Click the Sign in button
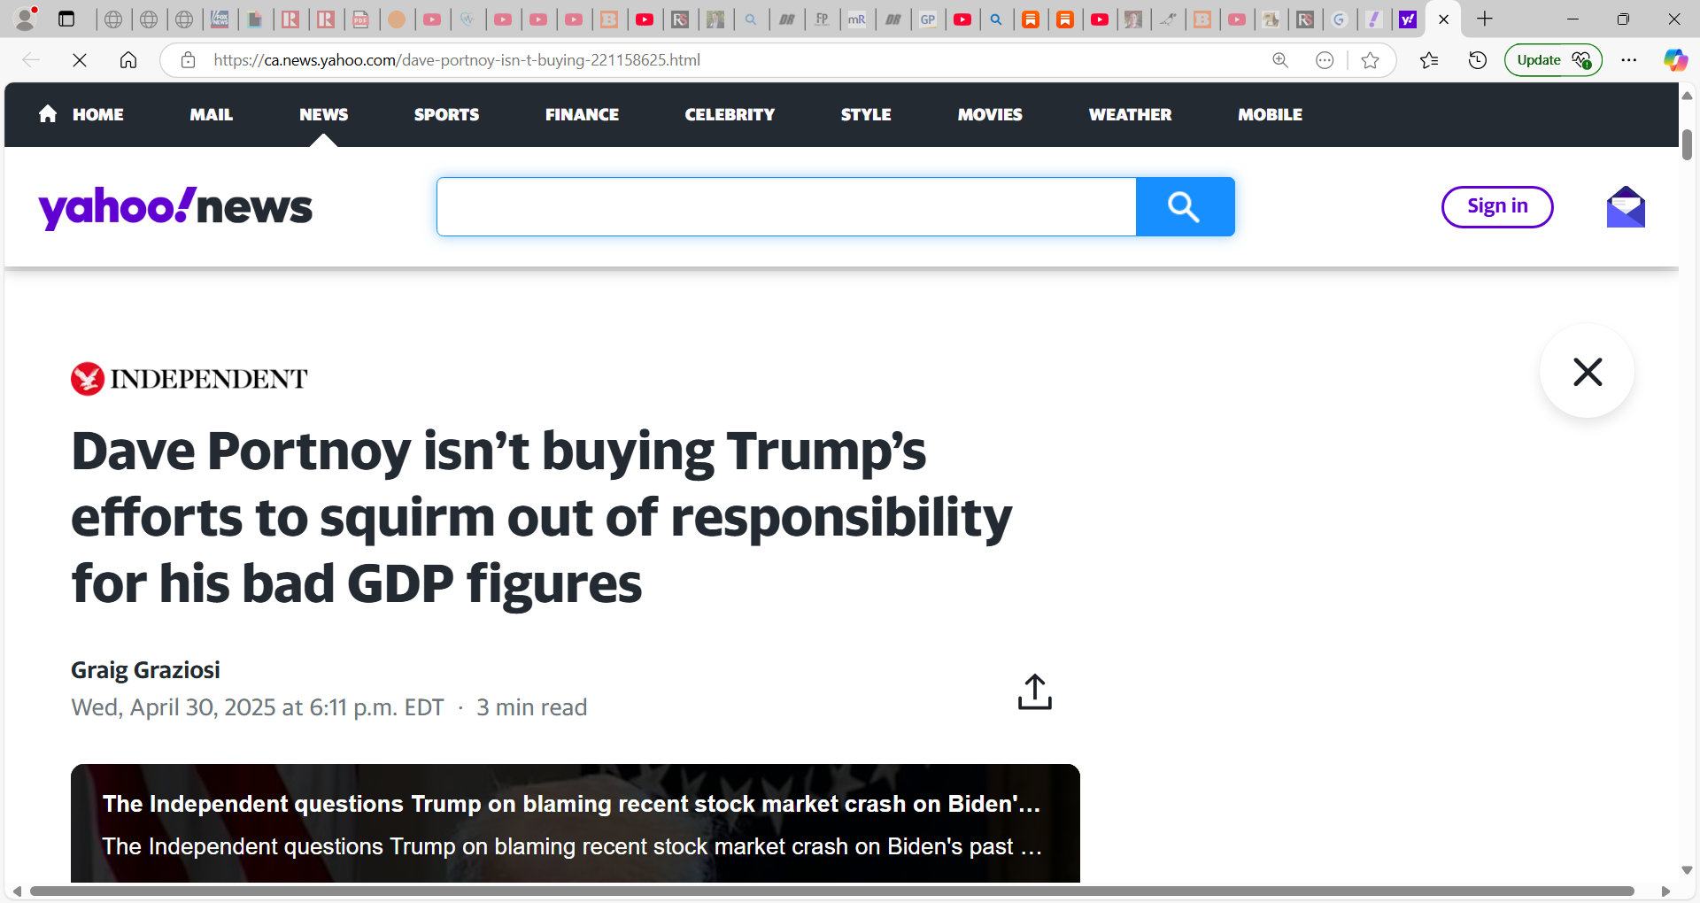 (1497, 207)
